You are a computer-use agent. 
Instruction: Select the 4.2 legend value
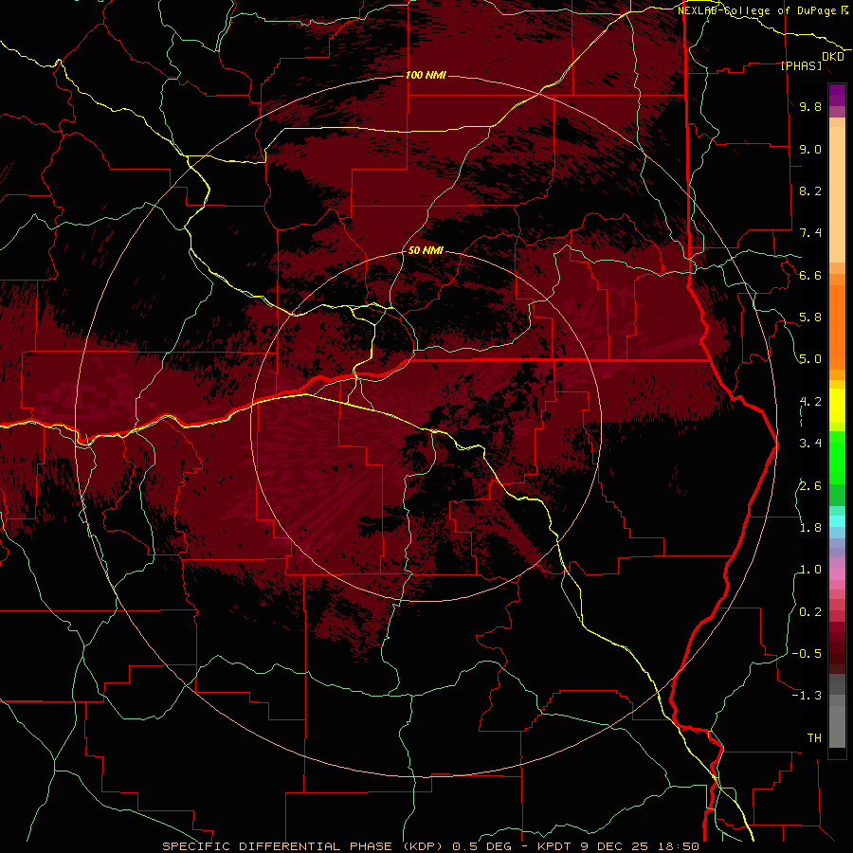click(810, 402)
